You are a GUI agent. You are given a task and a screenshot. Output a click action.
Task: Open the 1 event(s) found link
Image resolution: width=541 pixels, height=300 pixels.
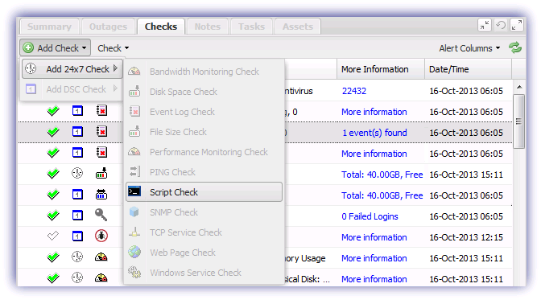point(374,133)
